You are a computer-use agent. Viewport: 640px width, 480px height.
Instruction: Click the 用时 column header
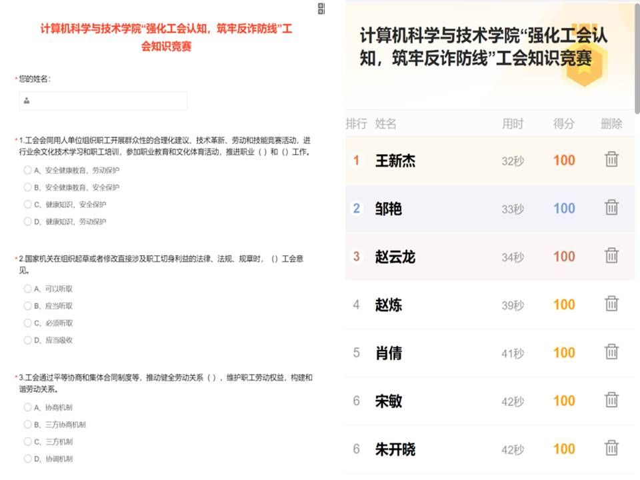pyautogui.click(x=513, y=124)
